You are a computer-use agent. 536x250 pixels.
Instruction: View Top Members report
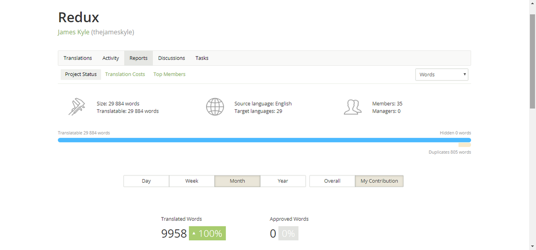click(x=170, y=74)
